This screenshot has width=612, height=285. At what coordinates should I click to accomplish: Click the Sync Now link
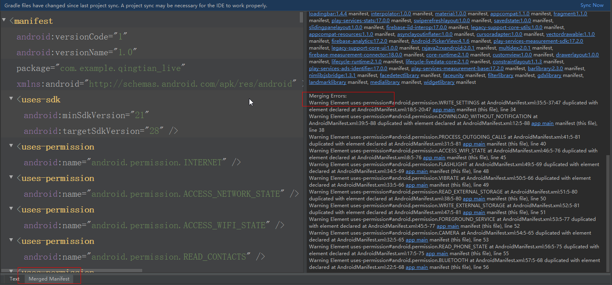pyautogui.click(x=591, y=5)
